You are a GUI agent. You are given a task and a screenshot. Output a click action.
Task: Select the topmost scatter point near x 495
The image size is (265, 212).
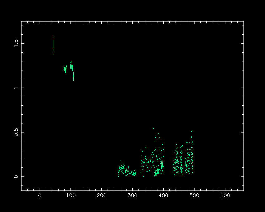(x=192, y=130)
